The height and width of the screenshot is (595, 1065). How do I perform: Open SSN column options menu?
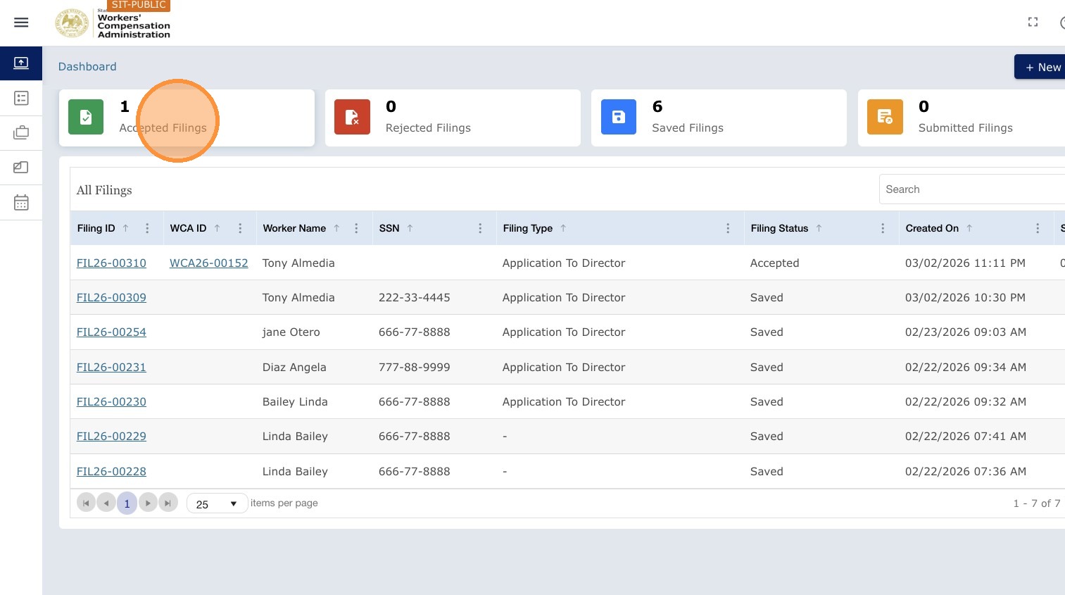(x=480, y=228)
